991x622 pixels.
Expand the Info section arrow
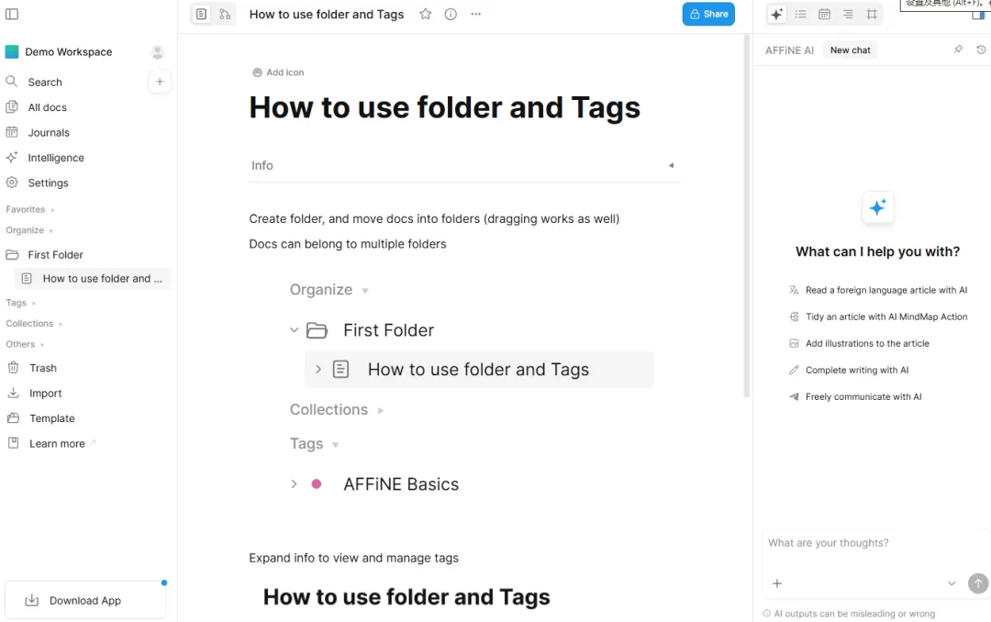point(671,166)
